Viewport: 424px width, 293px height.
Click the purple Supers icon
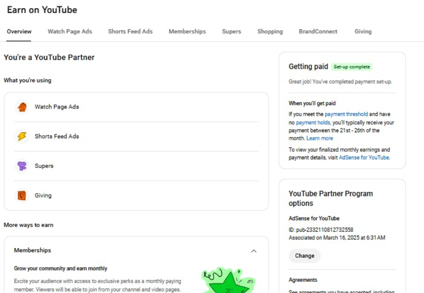point(22,166)
